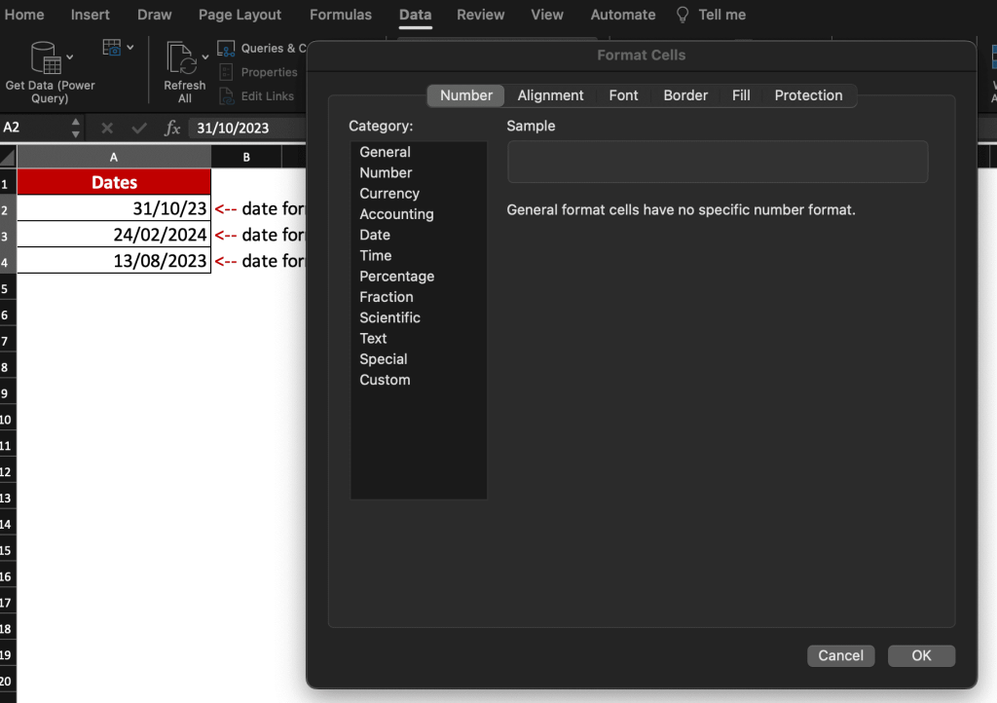Image resolution: width=997 pixels, height=703 pixels.
Task: Click the Tell me lightbulb icon
Action: pos(683,15)
